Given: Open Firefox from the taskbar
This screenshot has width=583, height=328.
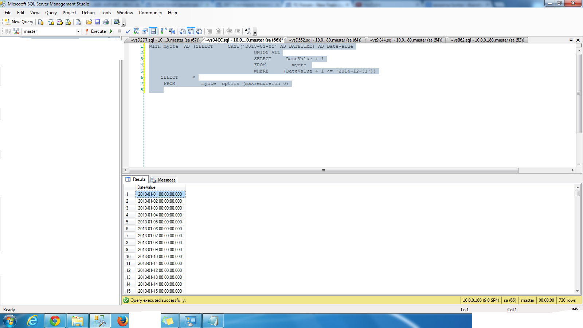Looking at the screenshot, I should click(x=122, y=321).
